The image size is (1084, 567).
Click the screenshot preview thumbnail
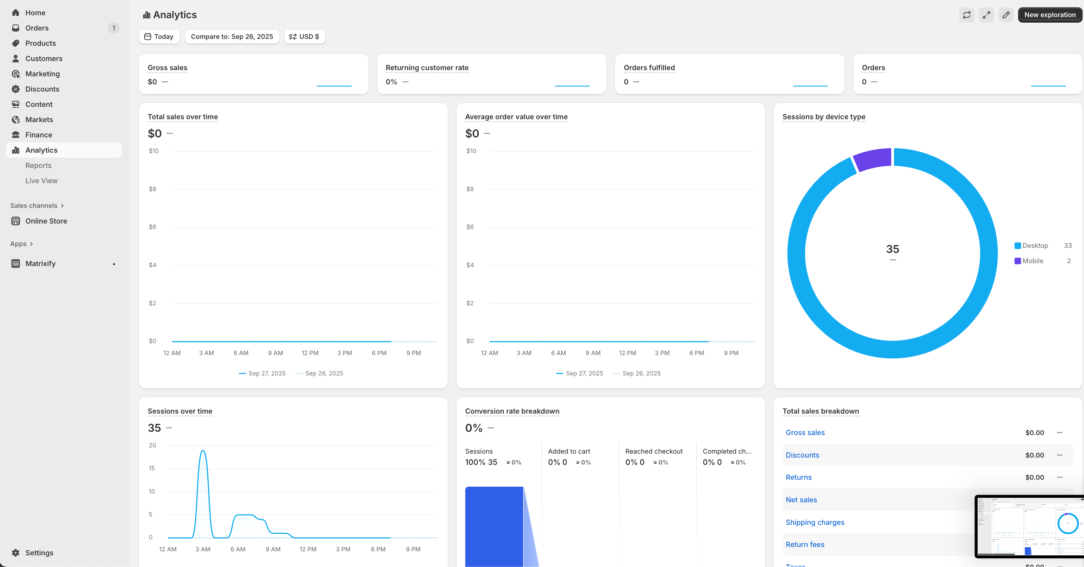(x=1029, y=526)
